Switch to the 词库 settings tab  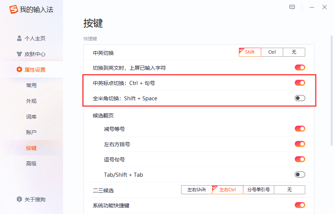coord(31,117)
